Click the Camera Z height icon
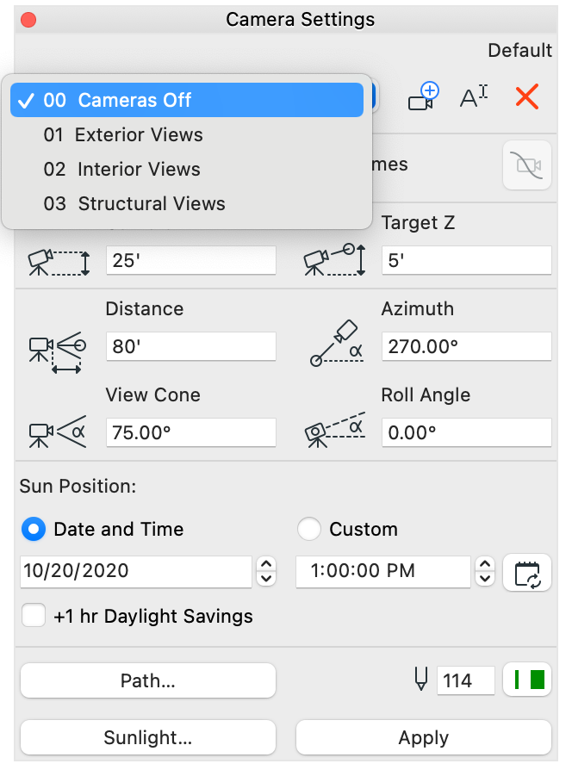572x770 pixels. 58,260
